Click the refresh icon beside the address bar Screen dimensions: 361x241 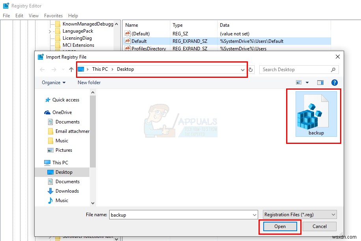(251, 70)
